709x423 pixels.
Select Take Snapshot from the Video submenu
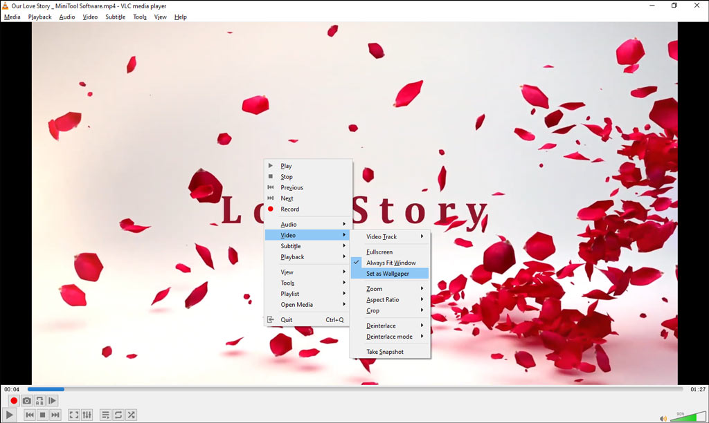(386, 351)
